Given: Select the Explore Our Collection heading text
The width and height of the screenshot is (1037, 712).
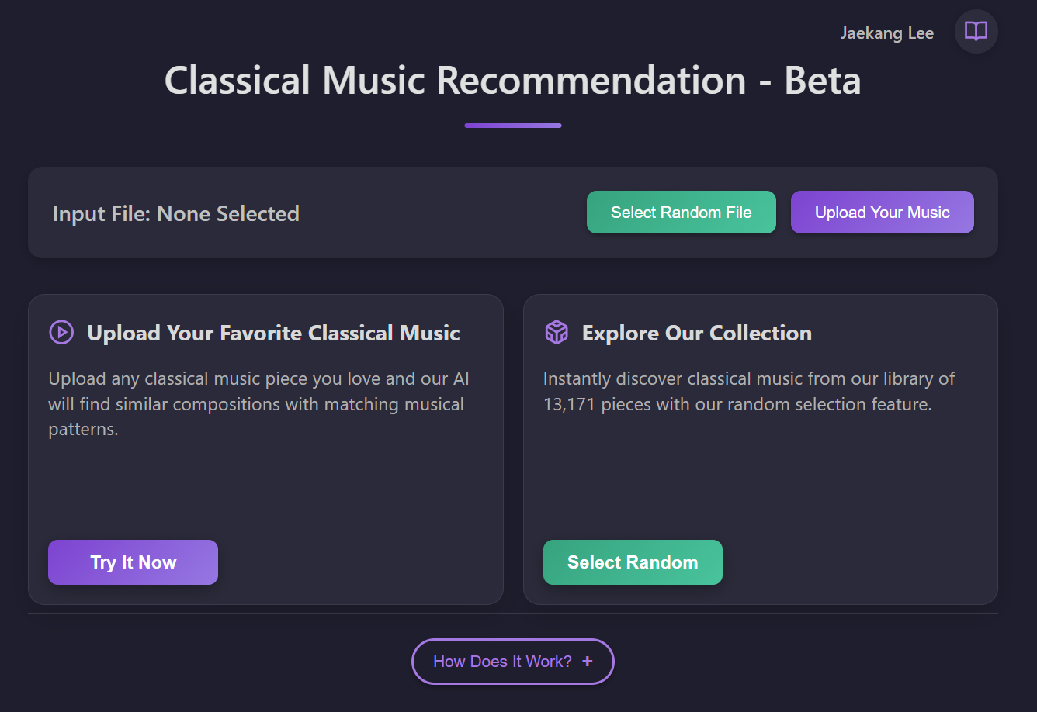Looking at the screenshot, I should pos(697,333).
